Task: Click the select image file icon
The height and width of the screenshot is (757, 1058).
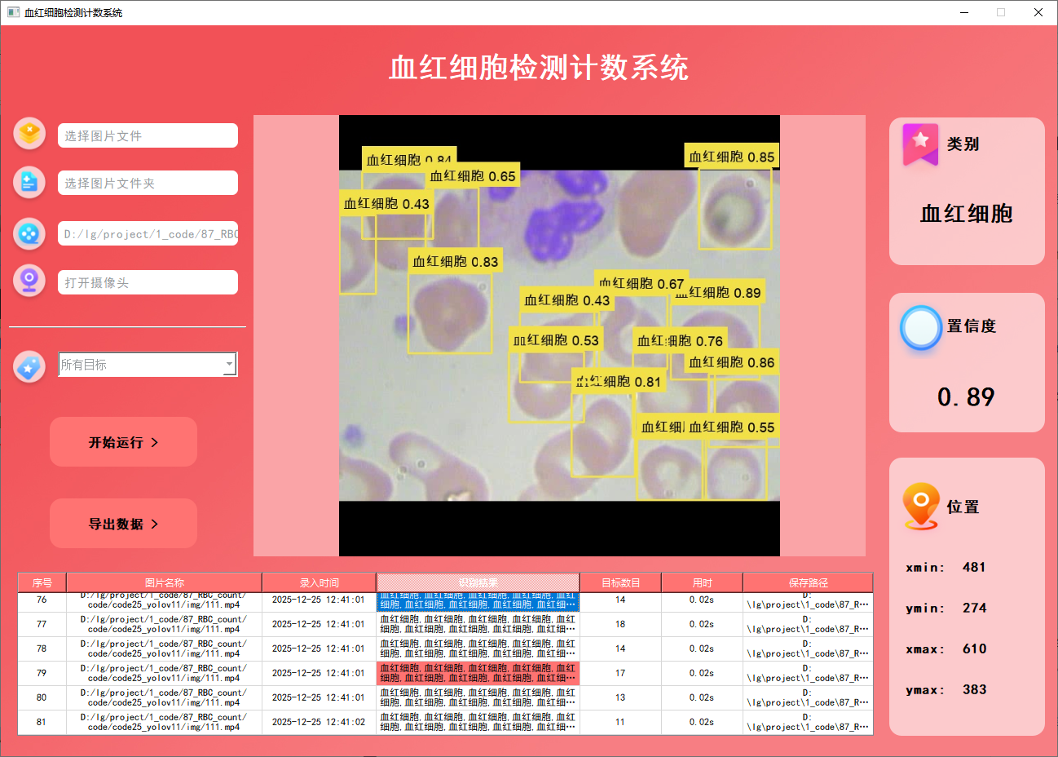Action: [29, 133]
